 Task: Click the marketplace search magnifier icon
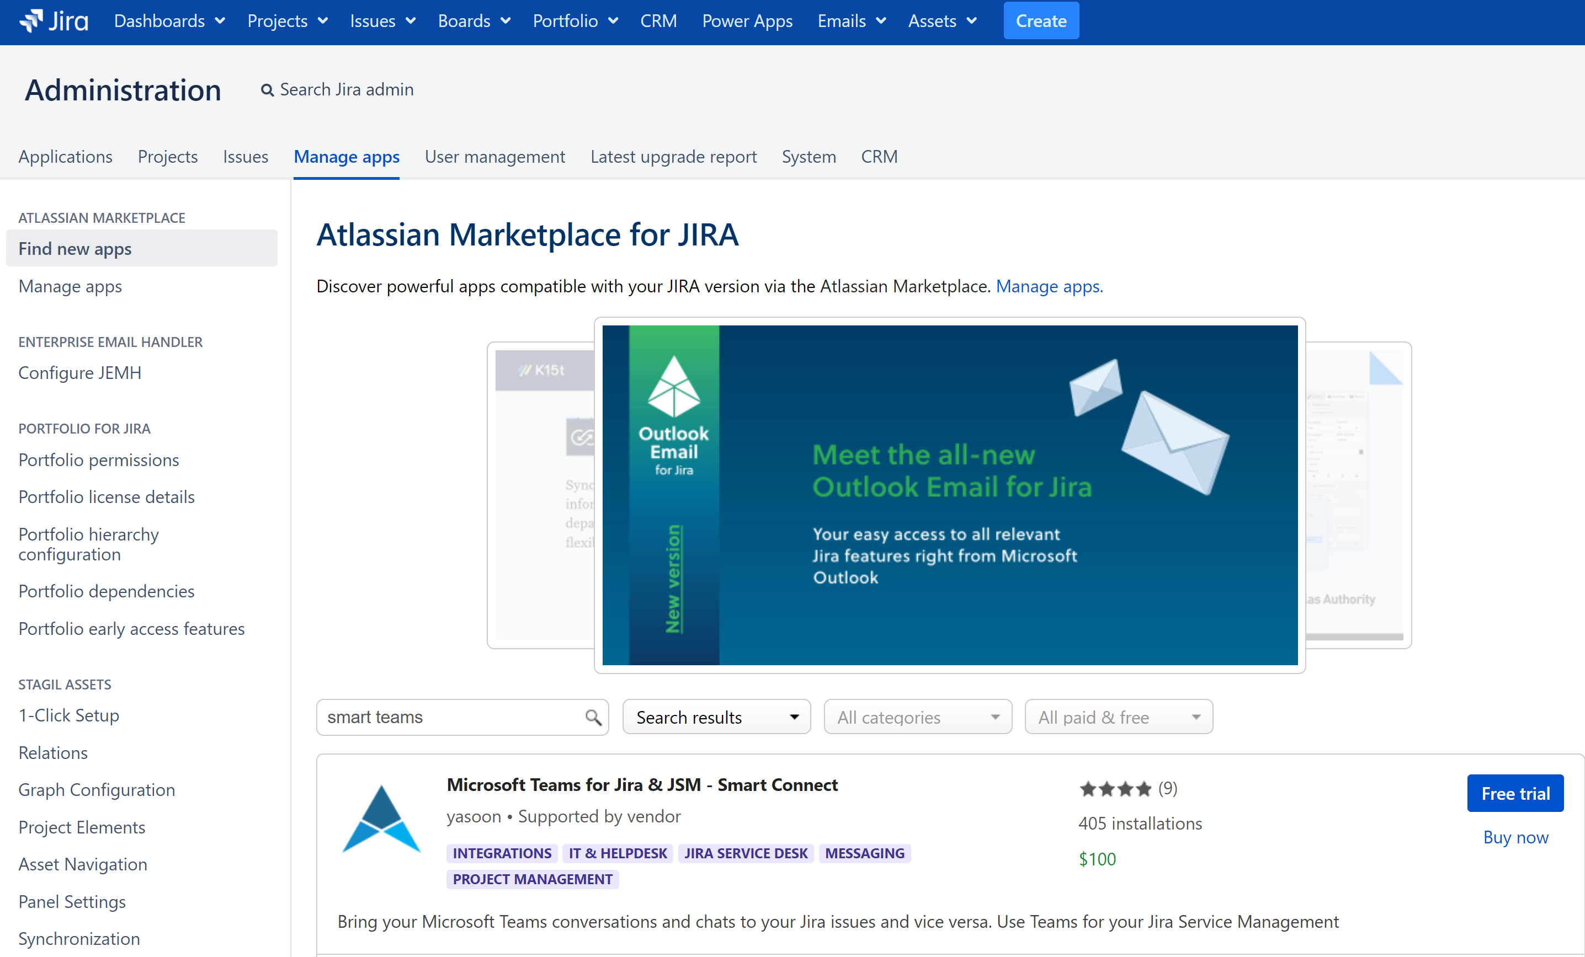tap(593, 717)
